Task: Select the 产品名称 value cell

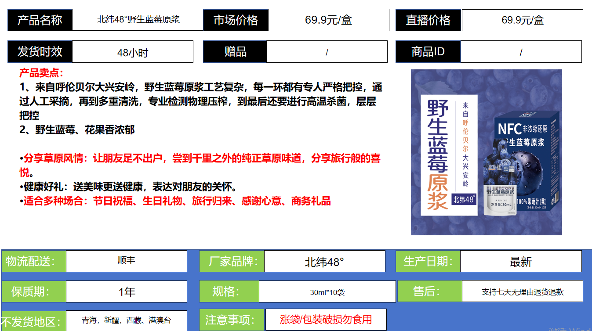Action: point(138,20)
